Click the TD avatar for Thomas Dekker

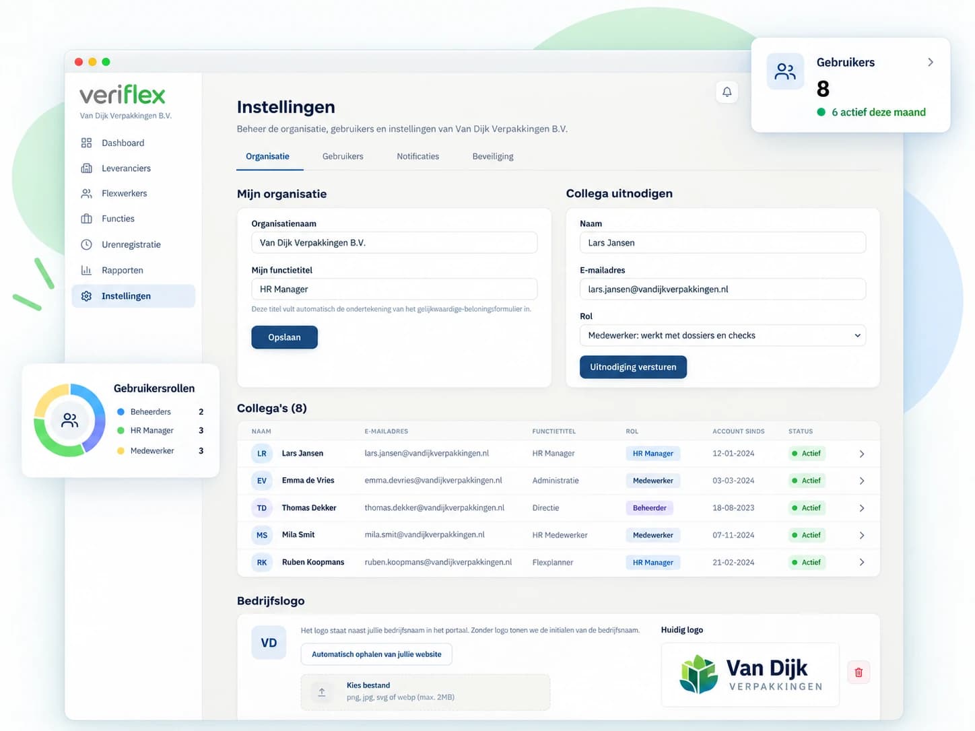[262, 508]
